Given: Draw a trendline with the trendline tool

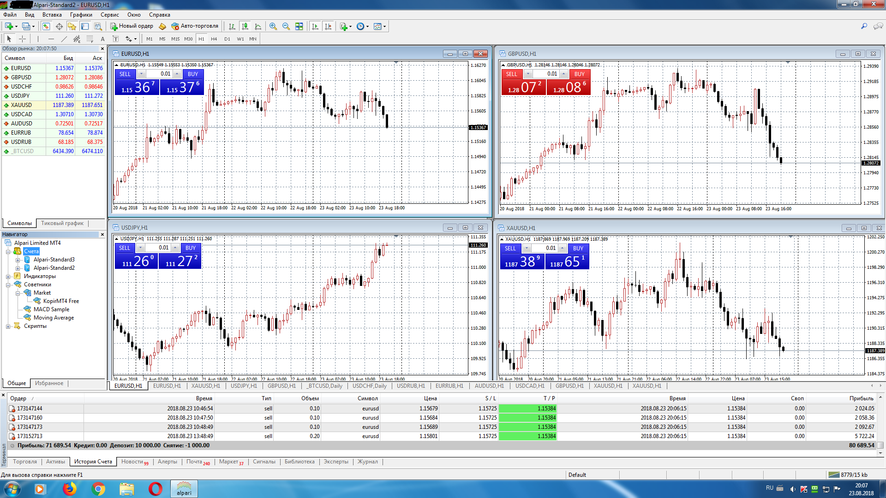Looking at the screenshot, I should click(64, 39).
